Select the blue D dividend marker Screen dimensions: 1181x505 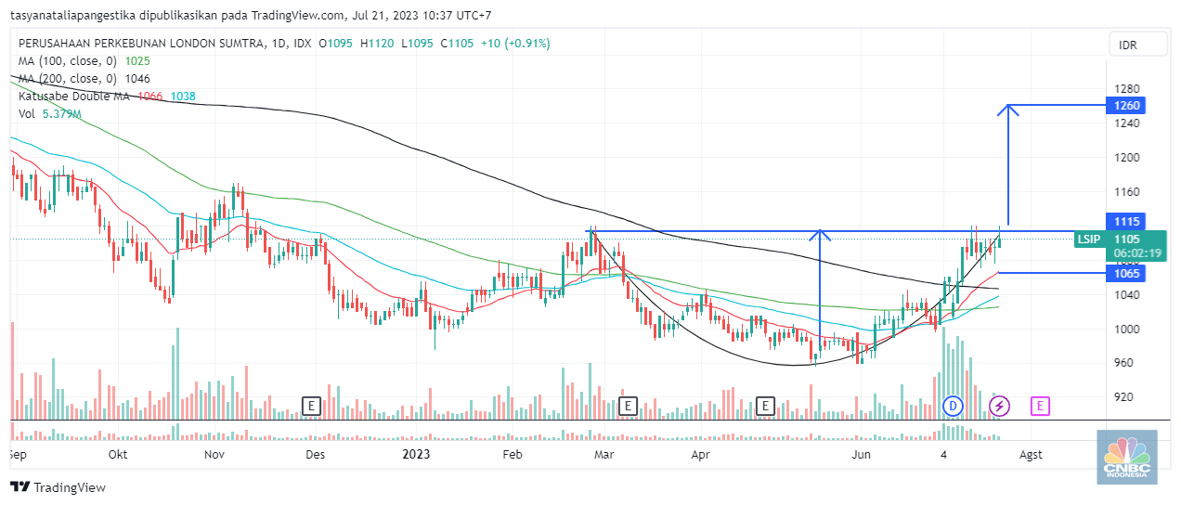pos(953,406)
